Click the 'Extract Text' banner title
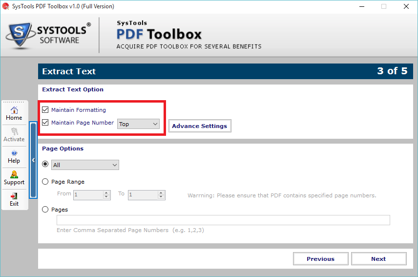Image resolution: width=418 pixels, height=277 pixels. pyautogui.click(x=69, y=71)
